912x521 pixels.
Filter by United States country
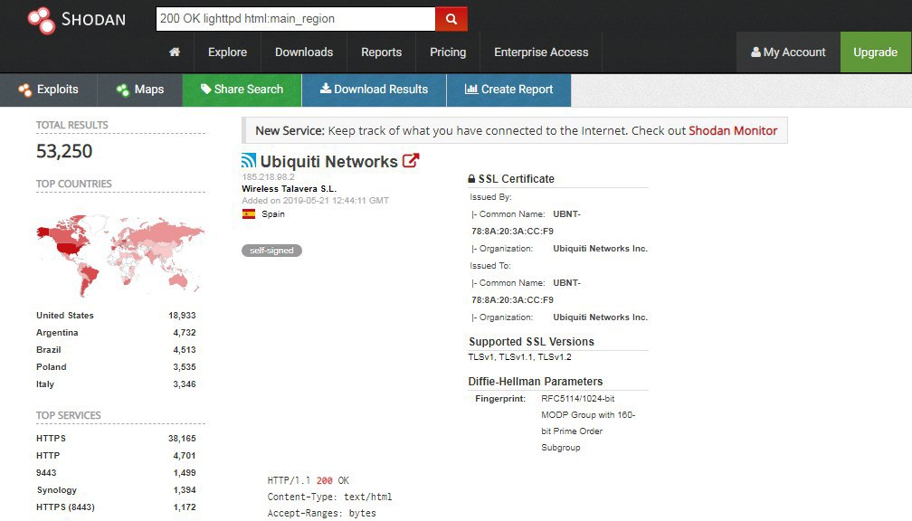coord(64,315)
